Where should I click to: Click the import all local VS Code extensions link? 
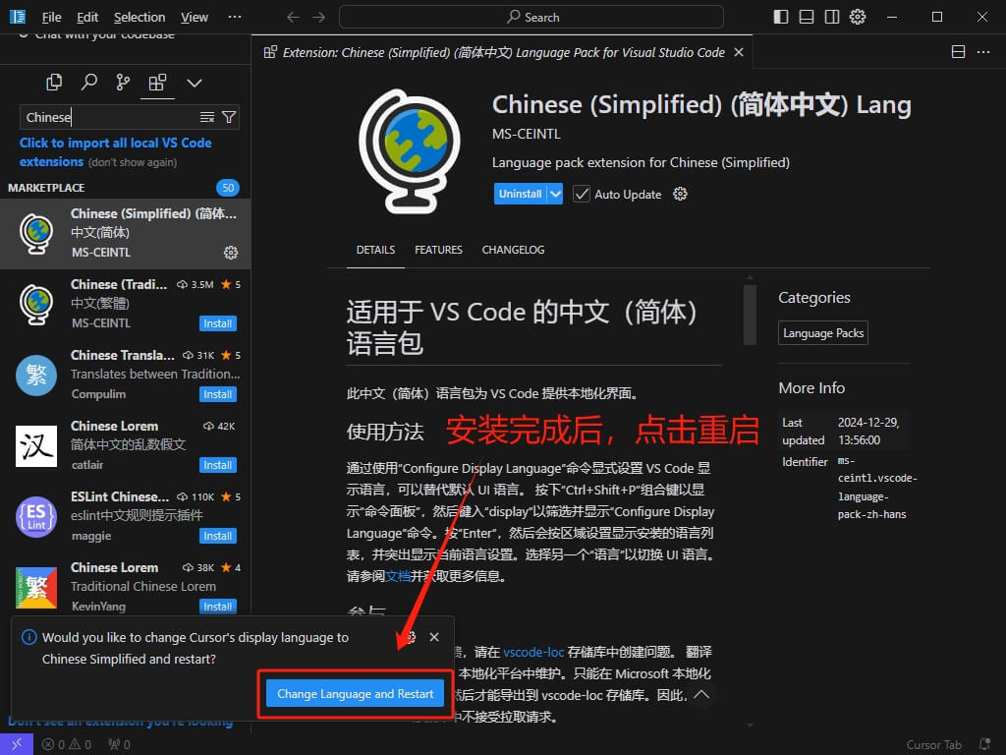tap(116, 152)
